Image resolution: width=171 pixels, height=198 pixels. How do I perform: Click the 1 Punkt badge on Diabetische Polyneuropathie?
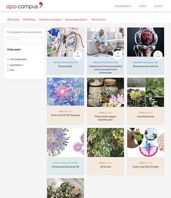pos(118,55)
